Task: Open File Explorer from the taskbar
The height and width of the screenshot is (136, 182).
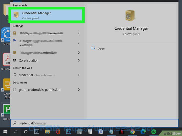Action: pyautogui.click(x=47, y=132)
